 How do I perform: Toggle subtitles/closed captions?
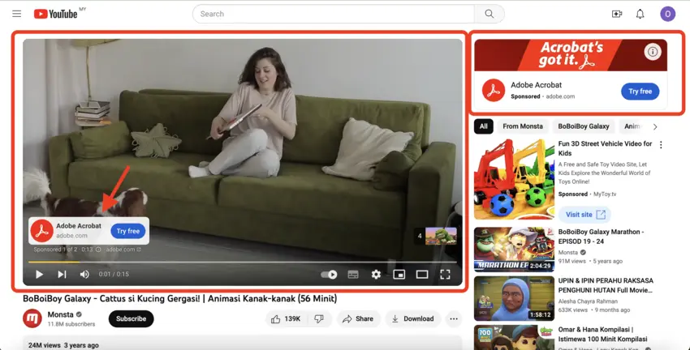353,275
